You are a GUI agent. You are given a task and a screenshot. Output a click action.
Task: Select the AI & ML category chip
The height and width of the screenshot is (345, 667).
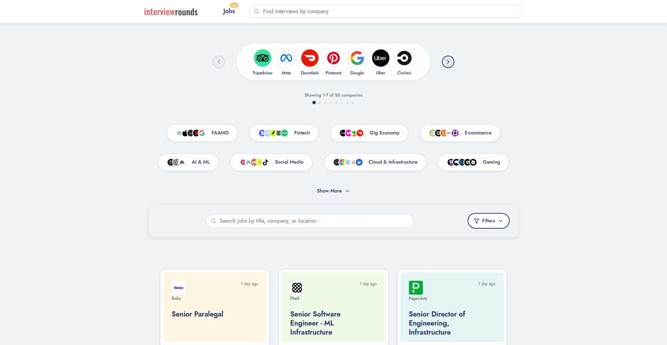188,162
